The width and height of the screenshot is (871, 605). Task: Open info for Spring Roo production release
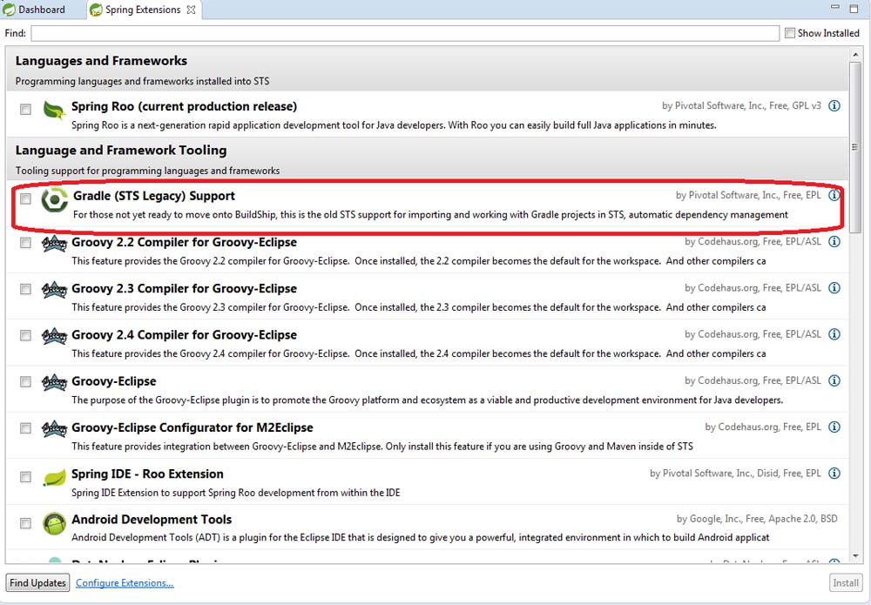[x=834, y=105]
